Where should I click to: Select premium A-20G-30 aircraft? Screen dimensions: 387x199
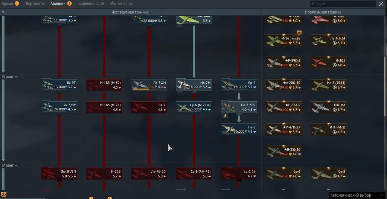click(284, 85)
